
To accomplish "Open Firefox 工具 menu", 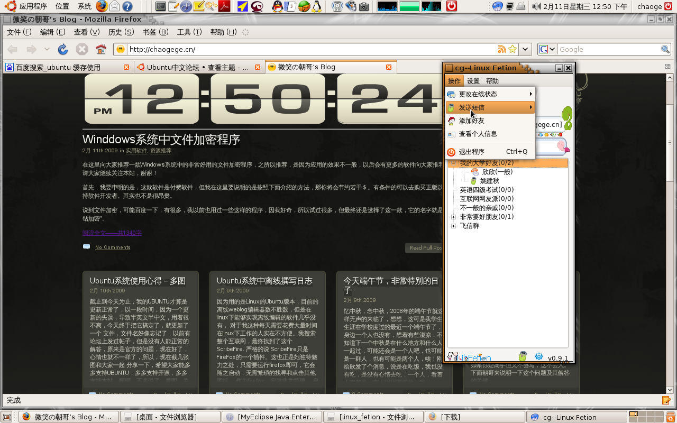I will [x=189, y=32].
